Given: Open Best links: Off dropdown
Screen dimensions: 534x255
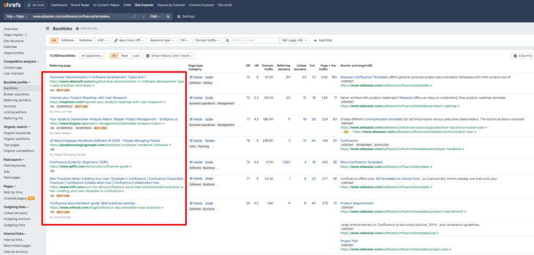Looking at the screenshot, I should pos(129,40).
